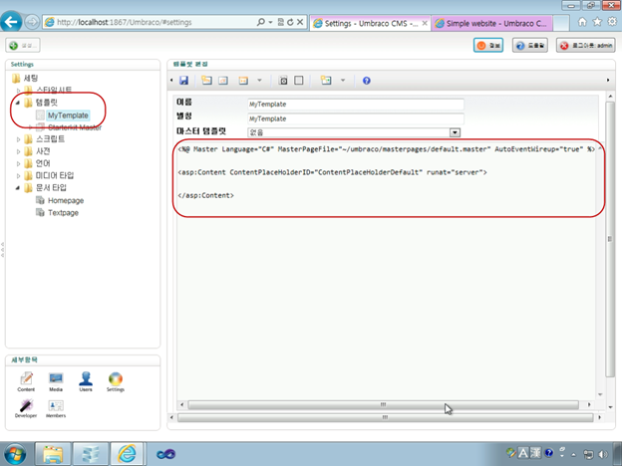Screen dimensions: 622x466
Task: Close the Settings - Umbraco CMS tab
Action: click(425, 23)
